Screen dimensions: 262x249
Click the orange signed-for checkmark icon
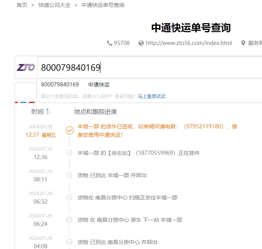(x=69, y=130)
